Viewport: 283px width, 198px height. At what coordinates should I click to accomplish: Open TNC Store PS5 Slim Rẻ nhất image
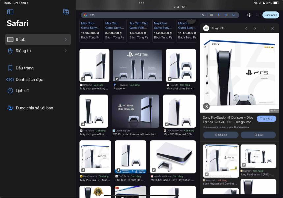click(130, 157)
